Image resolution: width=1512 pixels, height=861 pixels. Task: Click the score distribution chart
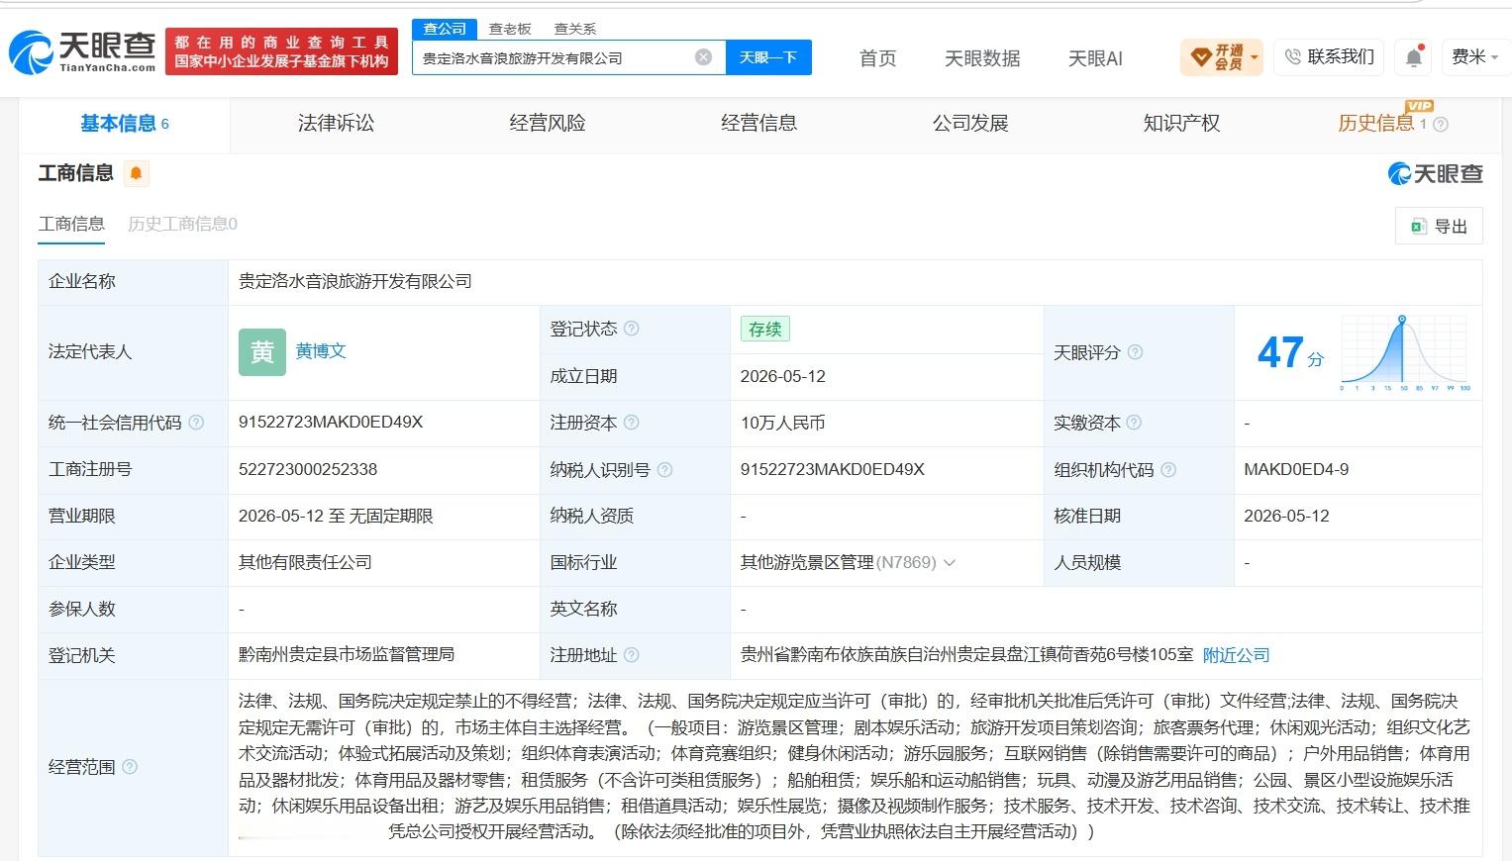tap(1405, 353)
